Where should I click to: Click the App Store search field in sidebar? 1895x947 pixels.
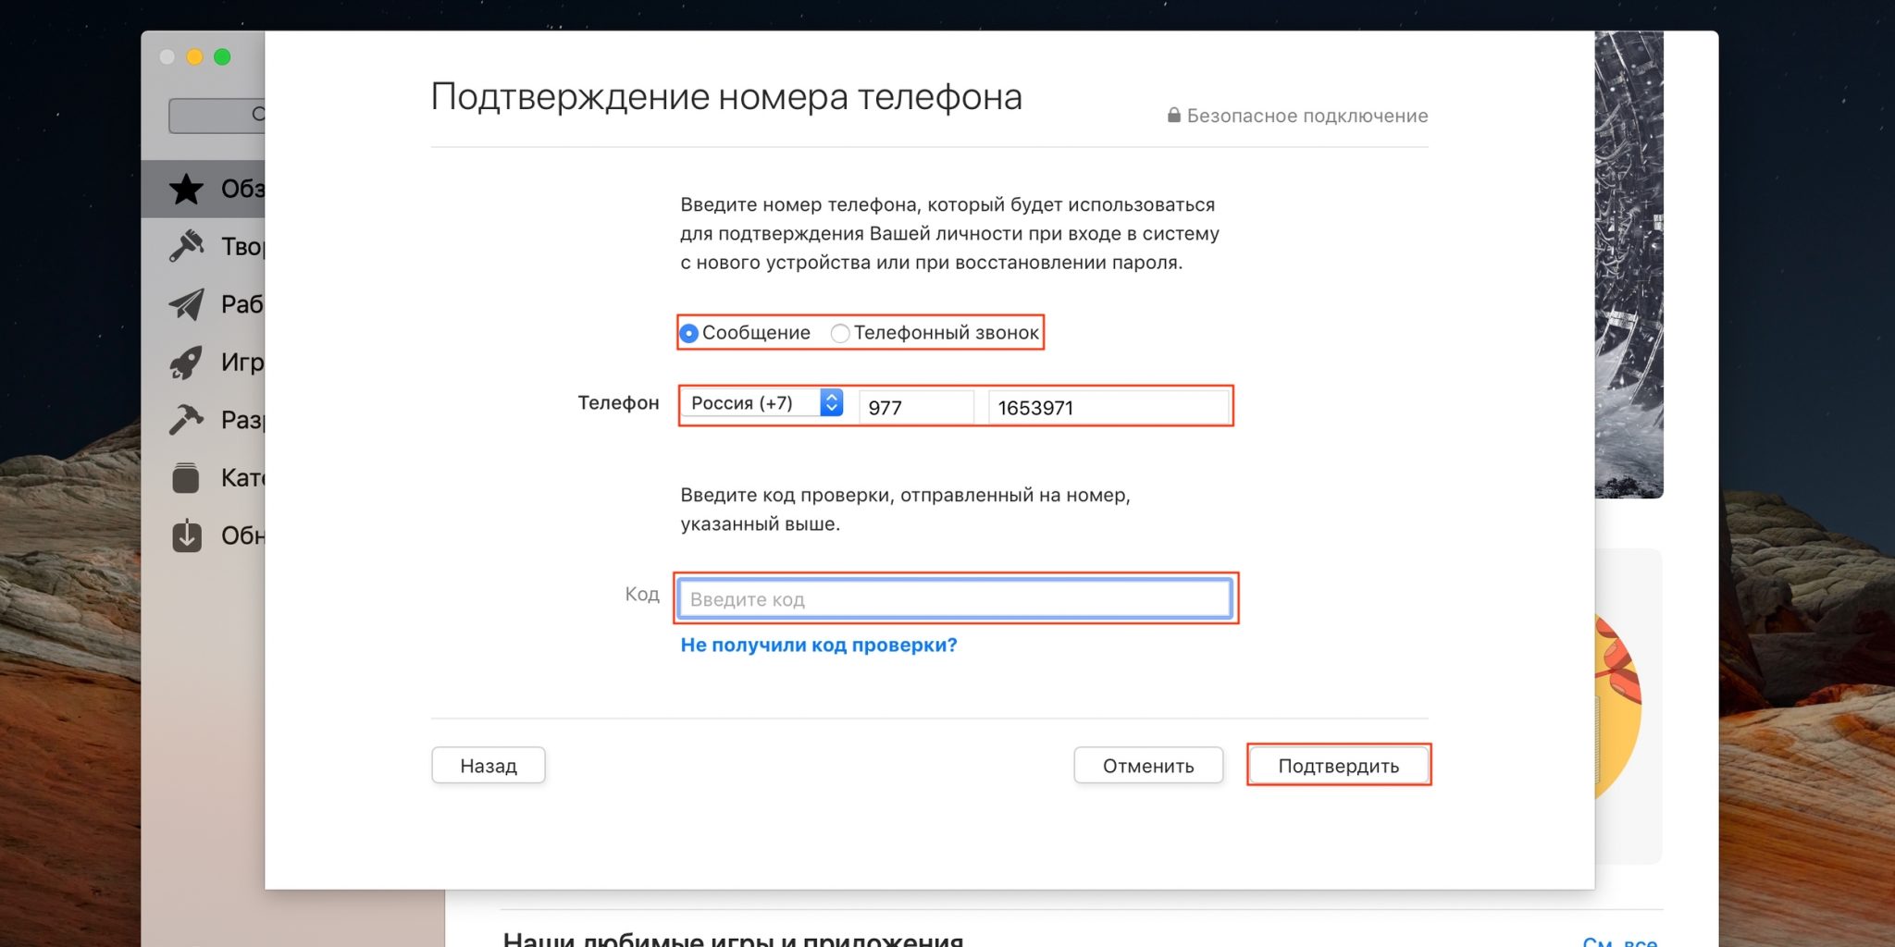pos(217,116)
